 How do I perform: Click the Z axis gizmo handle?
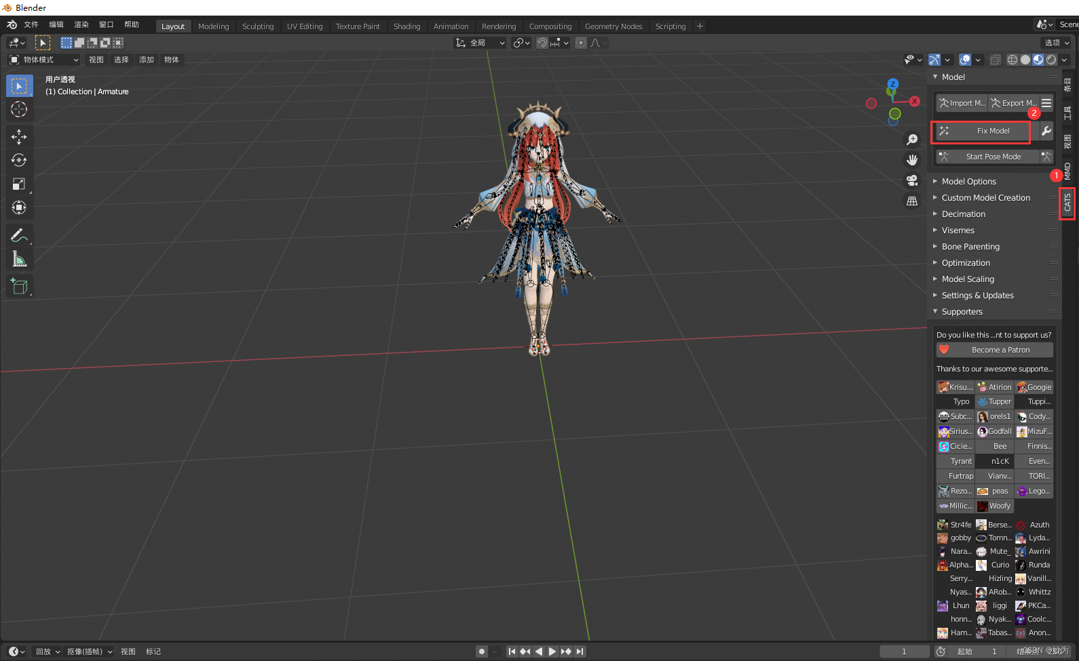892,84
